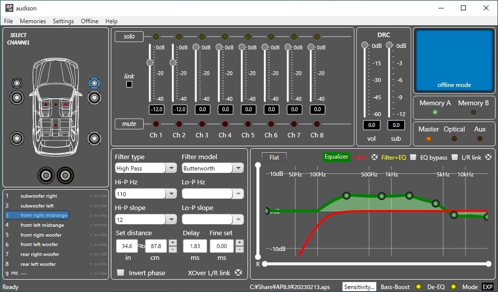Select the front left midrange speaker icon

click(x=17, y=98)
